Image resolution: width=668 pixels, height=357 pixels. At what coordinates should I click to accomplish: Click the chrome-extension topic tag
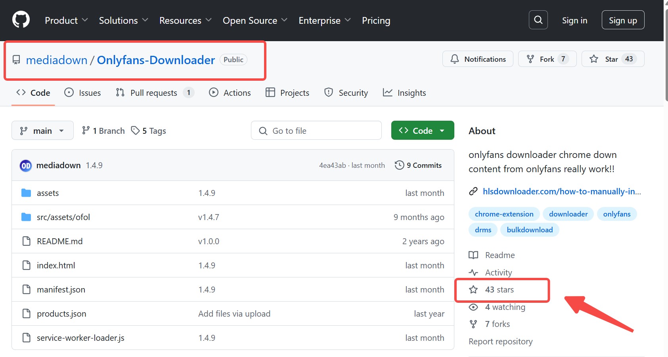(504, 214)
